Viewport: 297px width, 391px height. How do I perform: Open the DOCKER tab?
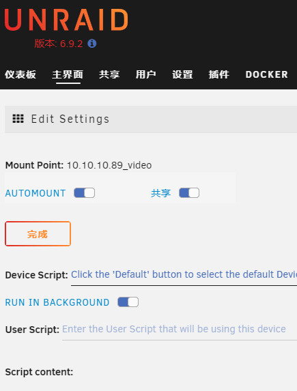click(x=267, y=74)
